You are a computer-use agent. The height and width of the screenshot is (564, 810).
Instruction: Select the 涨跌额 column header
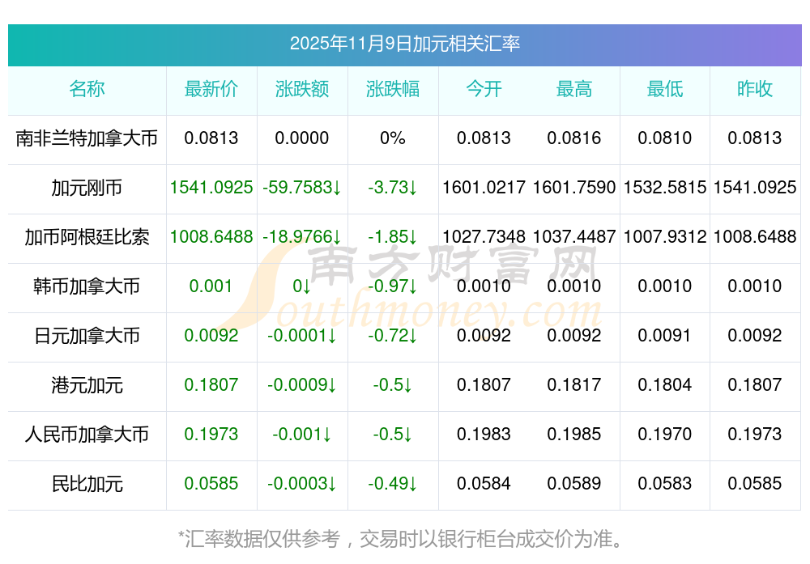302,89
